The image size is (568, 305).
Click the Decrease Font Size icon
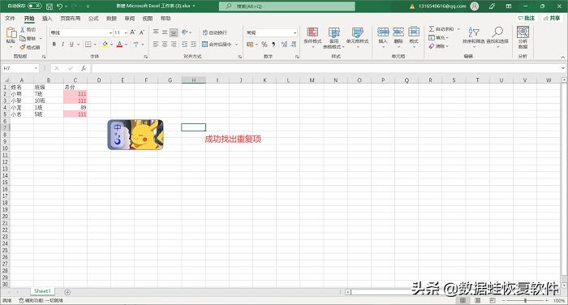[142, 32]
